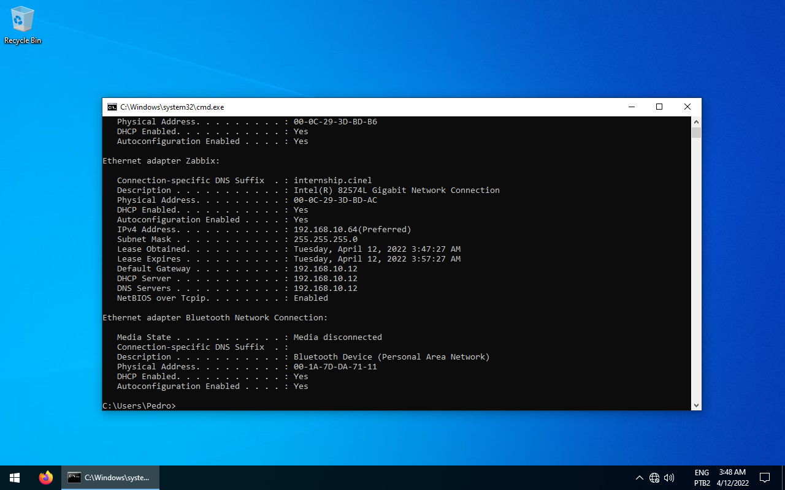
Task: Open the volume speaker icon in tray
Action: (x=669, y=478)
